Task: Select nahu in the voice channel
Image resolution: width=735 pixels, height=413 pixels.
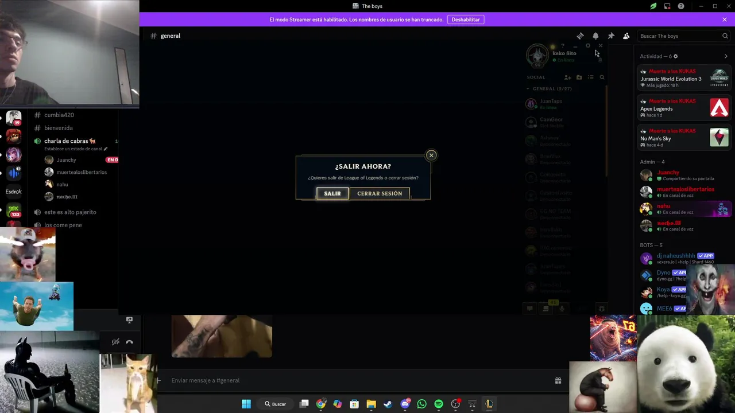Action: coord(62,184)
